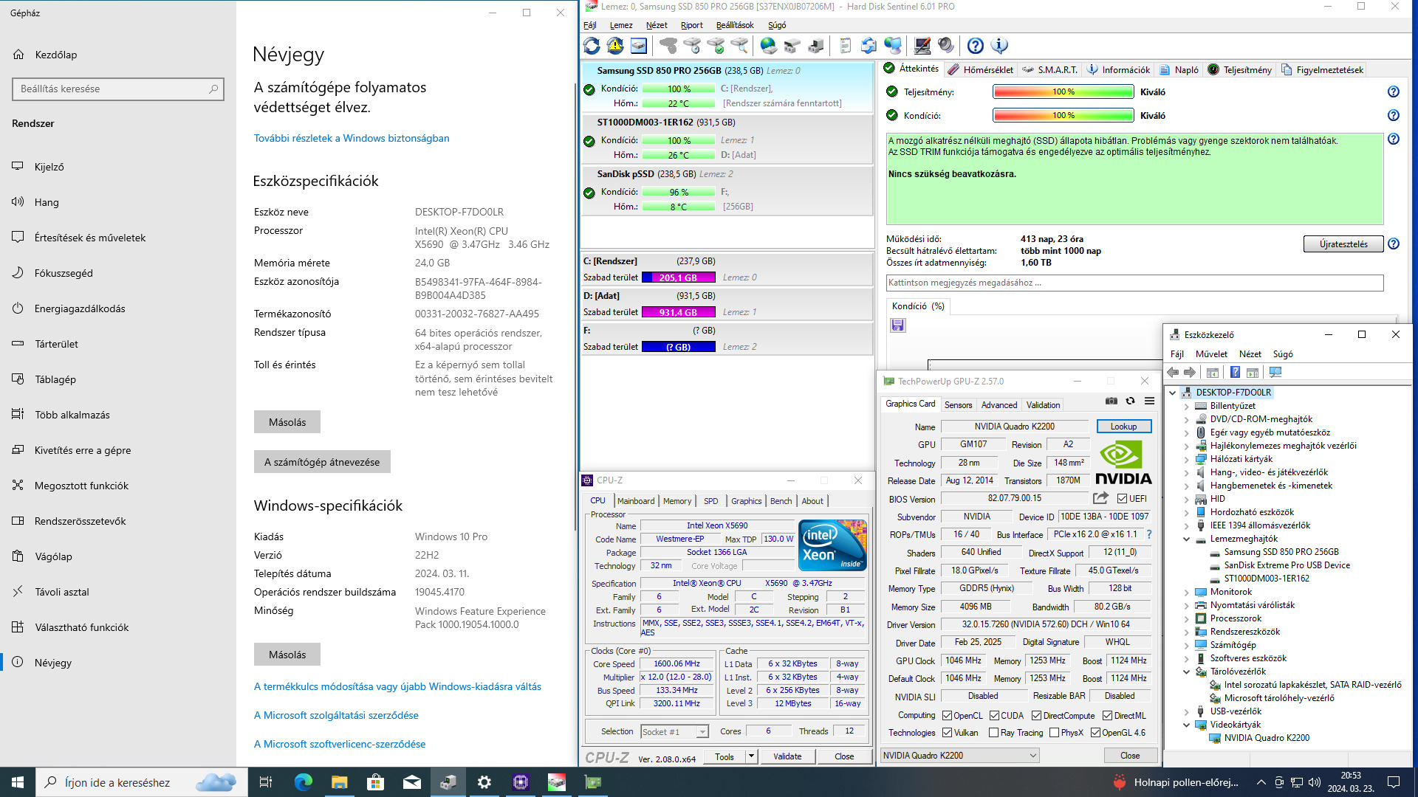The image size is (1418, 797).
Task: Toggle the PhysX checkbox
Action: pyautogui.click(x=1054, y=733)
